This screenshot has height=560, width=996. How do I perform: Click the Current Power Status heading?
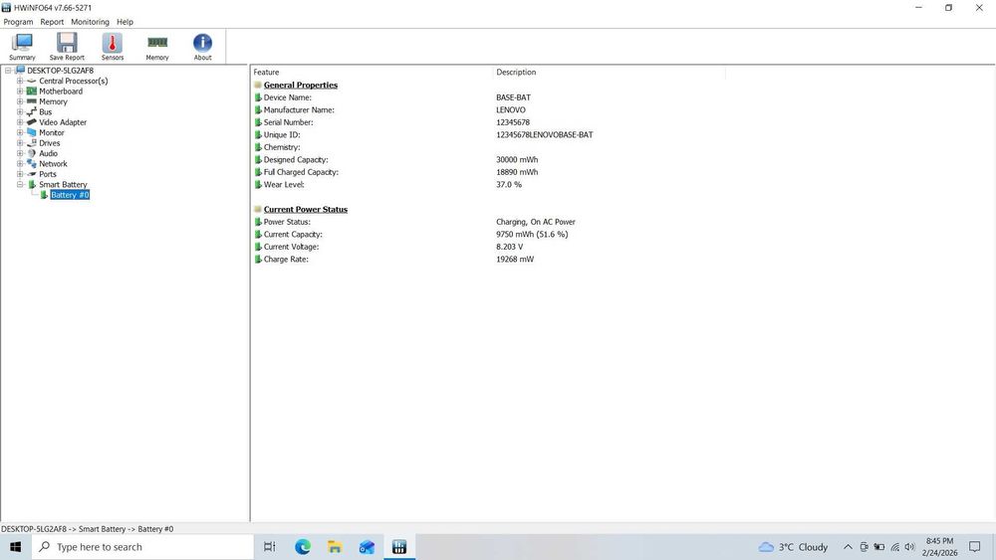306,209
